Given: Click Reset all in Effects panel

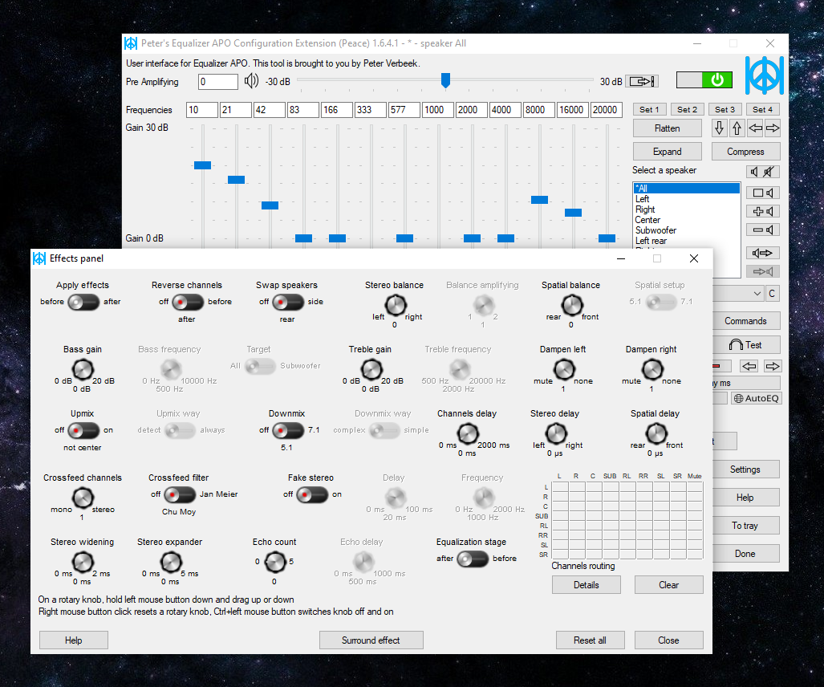Looking at the screenshot, I should click(x=590, y=640).
